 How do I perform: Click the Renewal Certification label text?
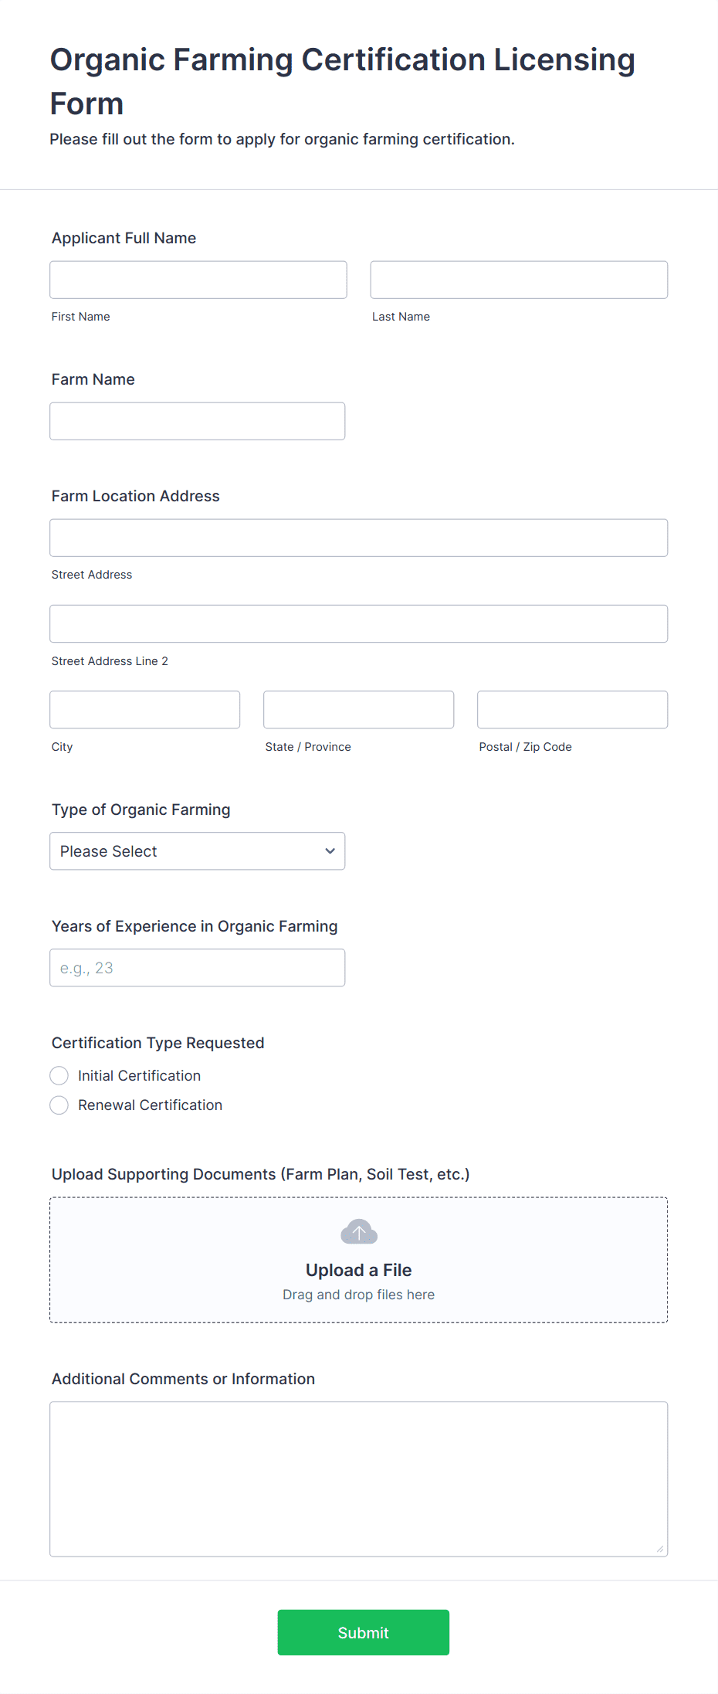(x=150, y=1105)
